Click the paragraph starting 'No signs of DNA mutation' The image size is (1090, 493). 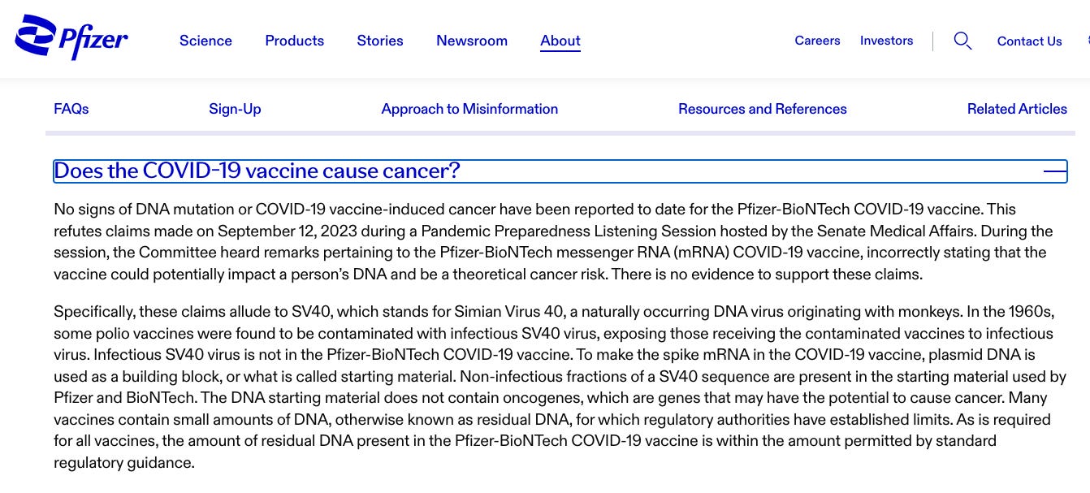[x=553, y=241]
